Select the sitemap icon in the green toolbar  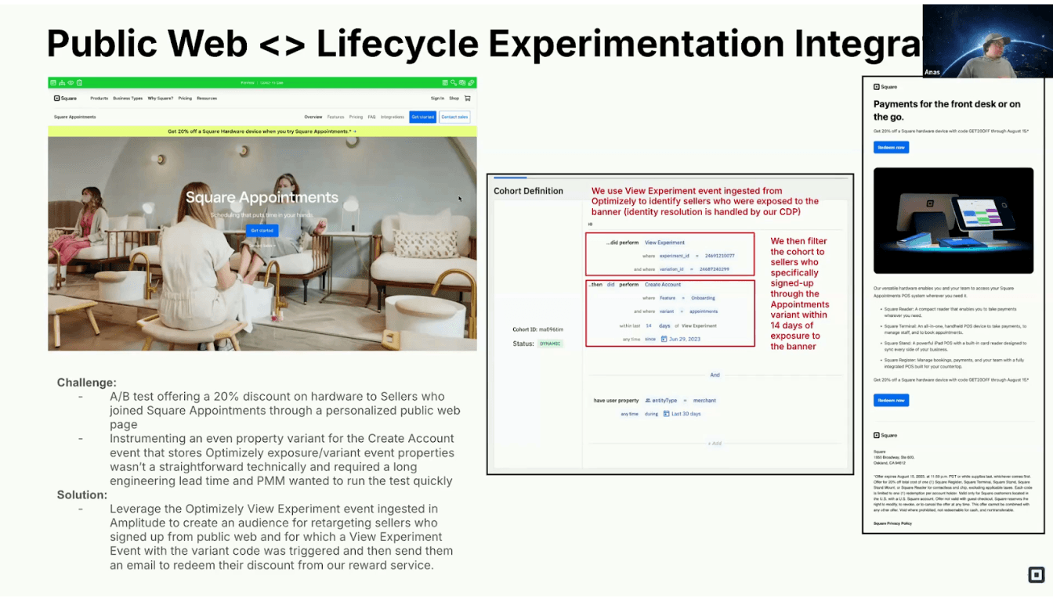(x=61, y=82)
